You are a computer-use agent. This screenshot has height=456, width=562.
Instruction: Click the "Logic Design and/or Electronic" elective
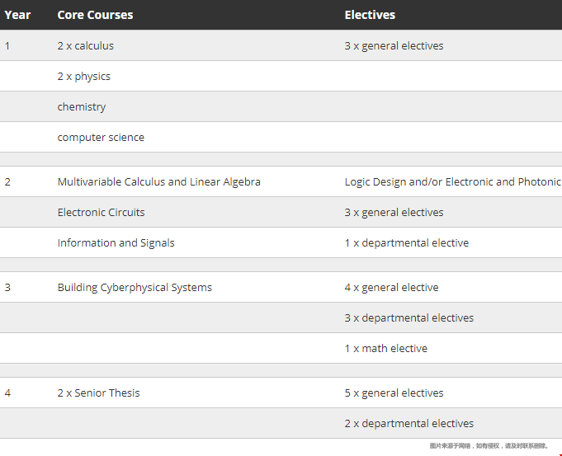(452, 182)
